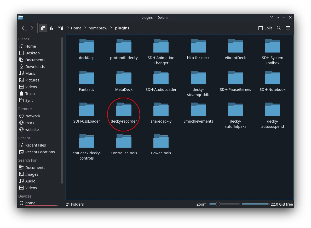311x228 pixels.
Task: Toggle Split view
Action: tap(265, 28)
